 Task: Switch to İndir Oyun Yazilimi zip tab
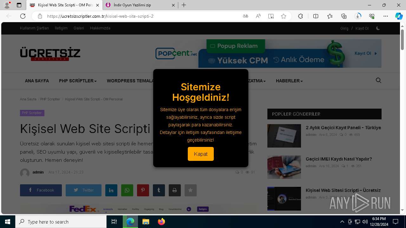pos(140,5)
